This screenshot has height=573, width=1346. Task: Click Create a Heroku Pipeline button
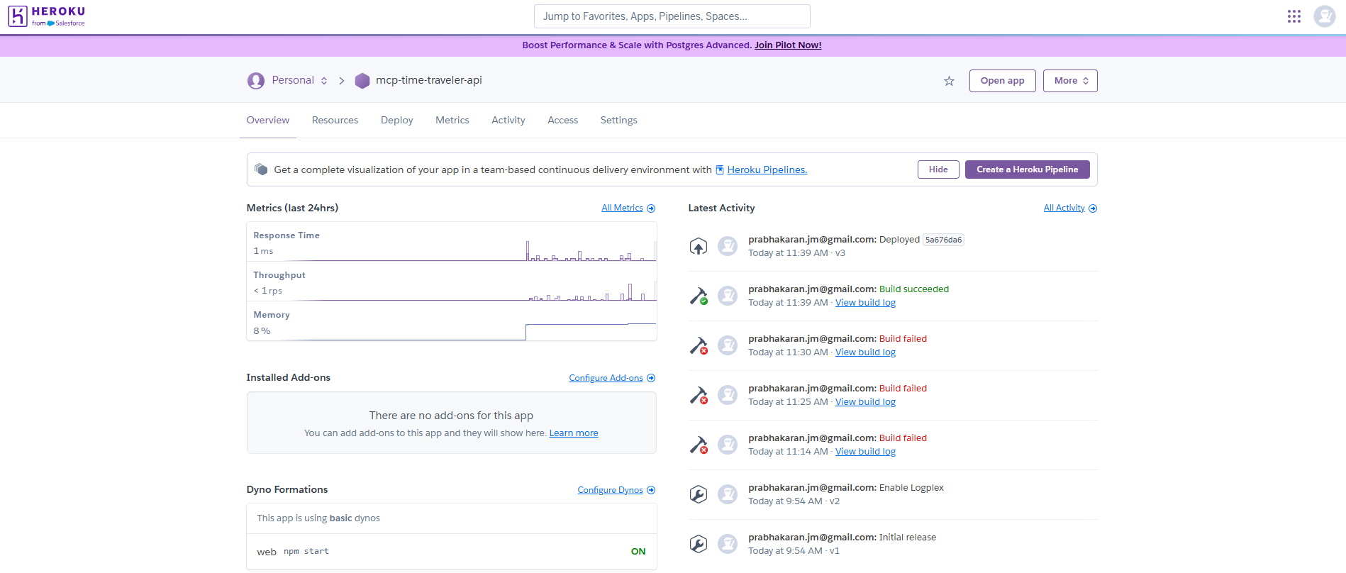[x=1028, y=169]
